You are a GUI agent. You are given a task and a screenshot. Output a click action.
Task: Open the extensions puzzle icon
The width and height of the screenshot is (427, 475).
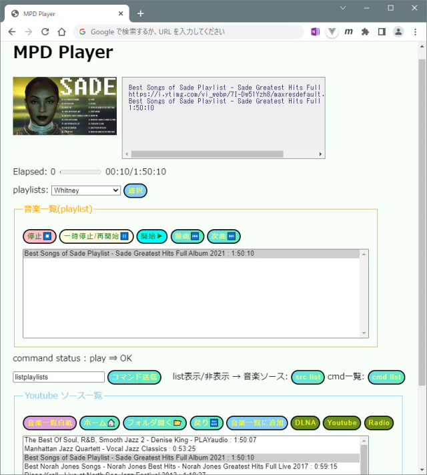[x=365, y=32]
